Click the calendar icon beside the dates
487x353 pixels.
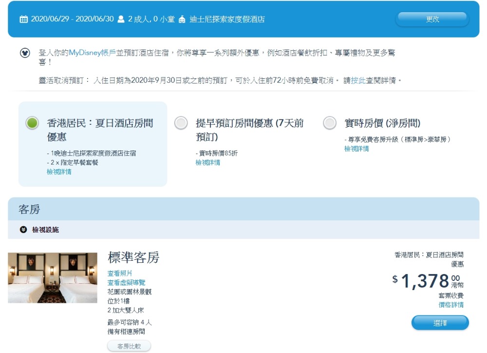tap(23, 20)
